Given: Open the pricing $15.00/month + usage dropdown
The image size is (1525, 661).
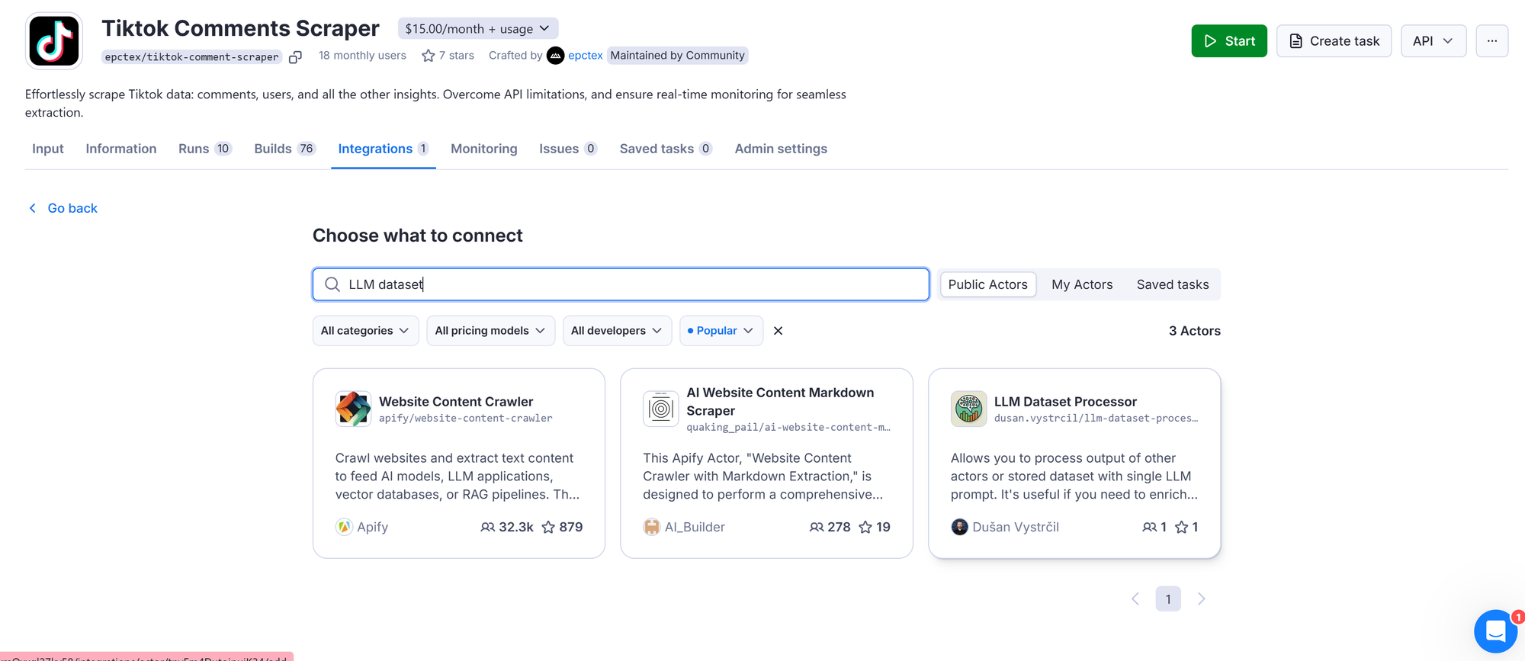Looking at the screenshot, I should tap(478, 28).
